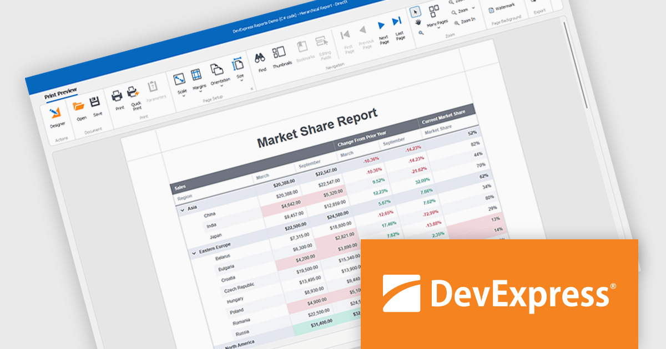This screenshot has width=666, height=349.
Task: Click the 52% market share value
Action: click(472, 134)
